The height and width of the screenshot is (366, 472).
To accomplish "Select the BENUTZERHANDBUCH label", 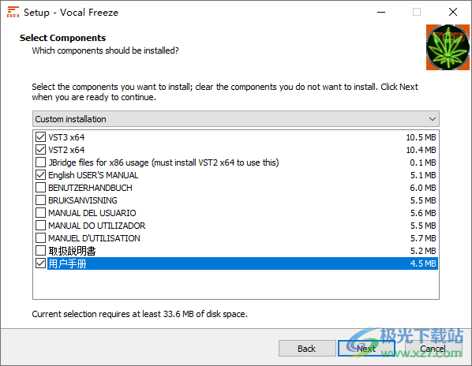I will pos(90,188).
